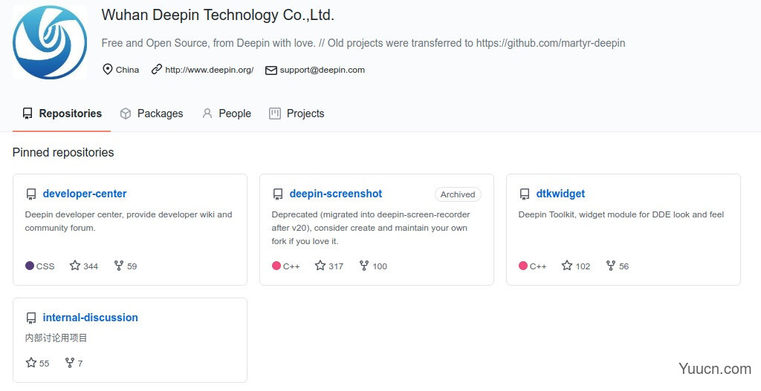Screen dimensions: 761x391
Task: Click the Deepin organization logo avatar
Action: pos(50,42)
